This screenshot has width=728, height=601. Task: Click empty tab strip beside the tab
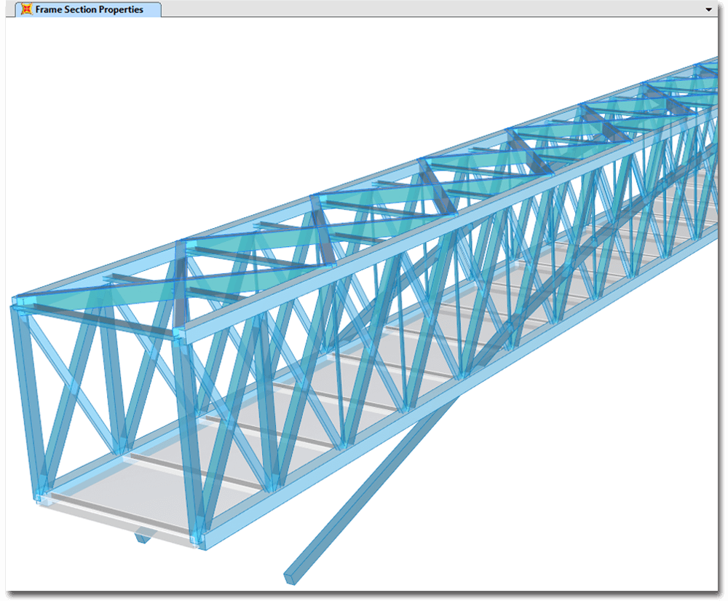coord(437,9)
